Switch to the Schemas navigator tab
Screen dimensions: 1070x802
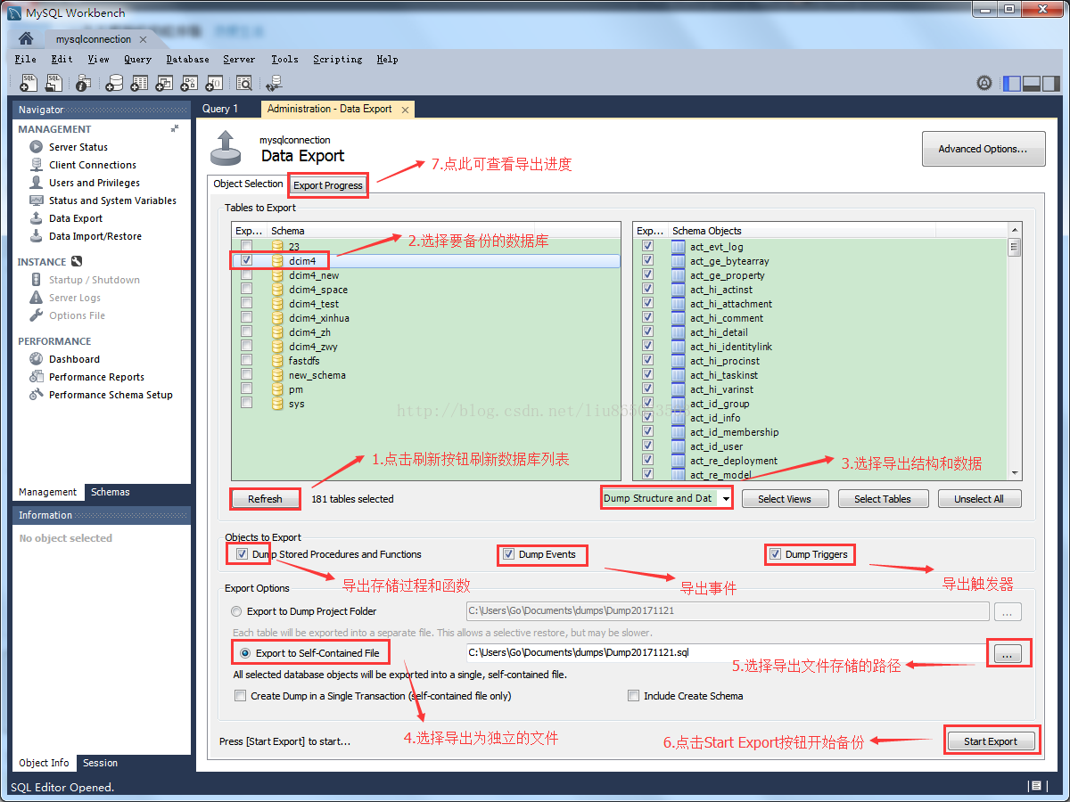pyautogui.click(x=111, y=492)
